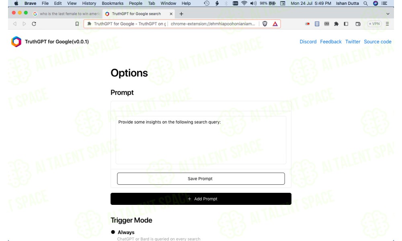The height and width of the screenshot is (241, 402).
Task: Open the Bookmarks menu
Action: coord(113,3)
